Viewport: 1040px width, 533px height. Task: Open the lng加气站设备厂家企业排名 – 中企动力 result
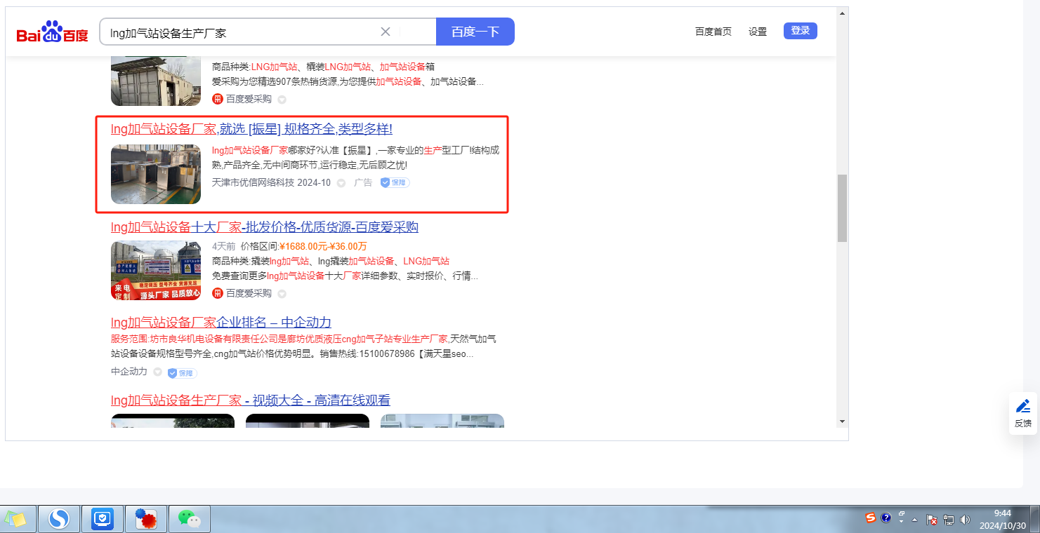220,323
